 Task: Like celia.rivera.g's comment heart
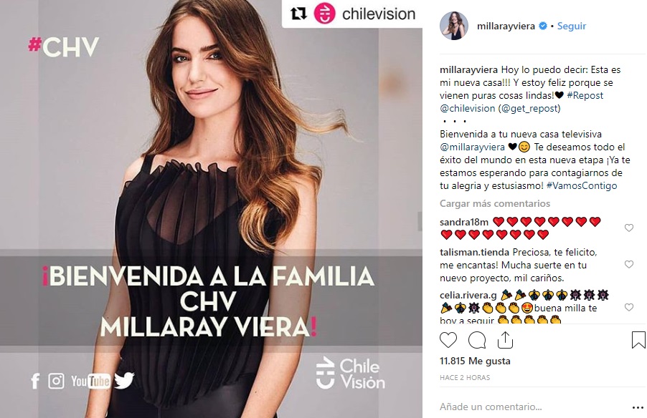(x=629, y=307)
